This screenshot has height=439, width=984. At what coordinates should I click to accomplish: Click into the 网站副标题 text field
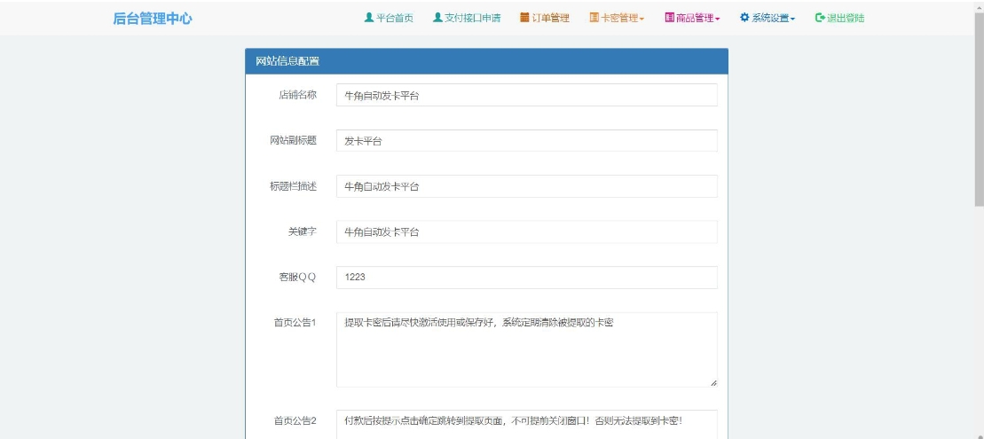pyautogui.click(x=526, y=141)
